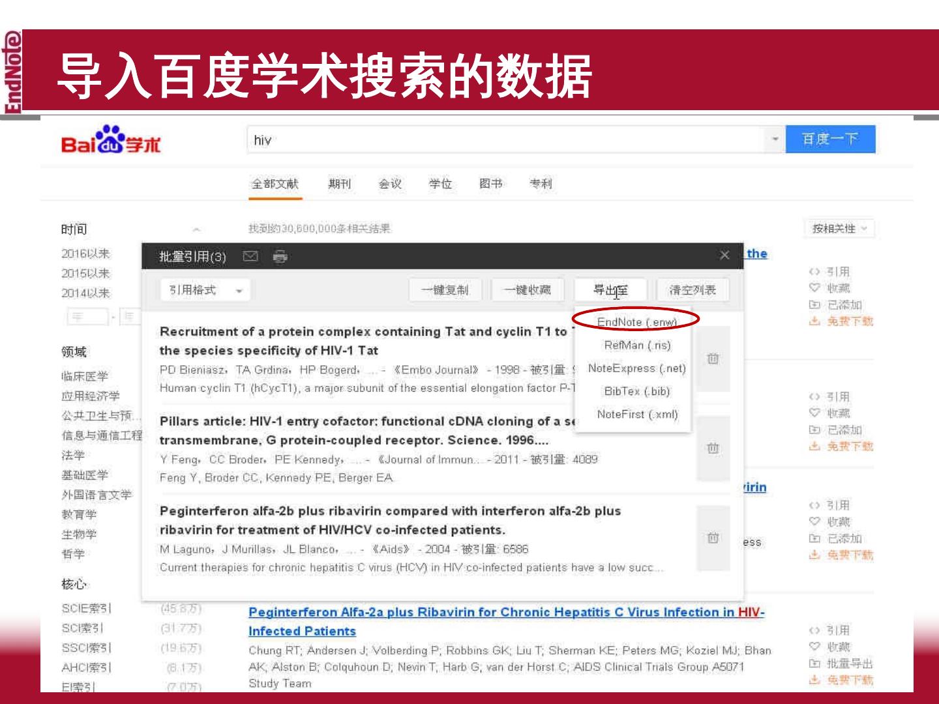Click 收藏 for the first search result
This screenshot has width=939, height=704.
coord(829,288)
